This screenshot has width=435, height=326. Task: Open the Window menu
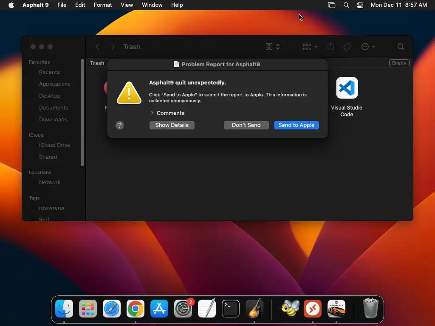point(152,5)
